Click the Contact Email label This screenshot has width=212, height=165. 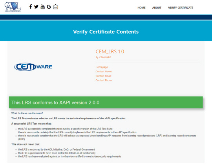coord(103,76)
